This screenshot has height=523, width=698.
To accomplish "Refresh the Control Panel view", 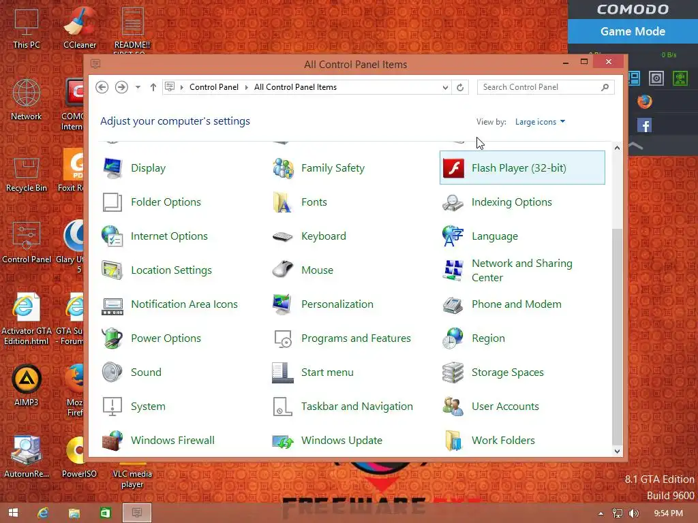I will [460, 88].
